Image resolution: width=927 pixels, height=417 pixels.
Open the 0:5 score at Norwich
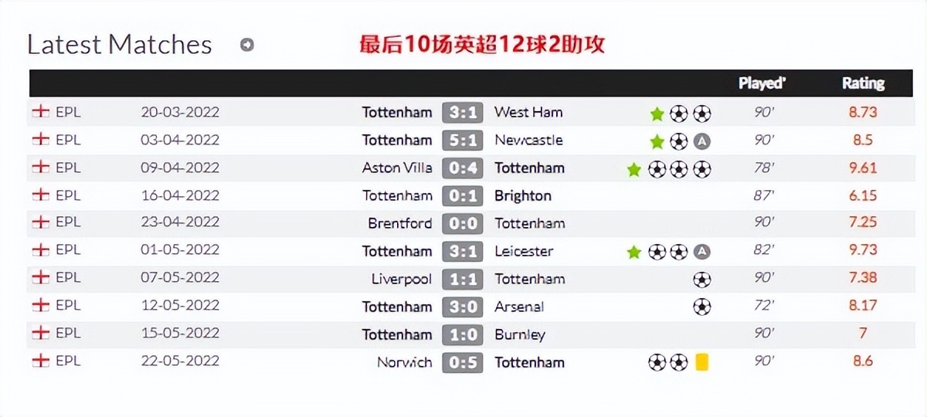(463, 363)
